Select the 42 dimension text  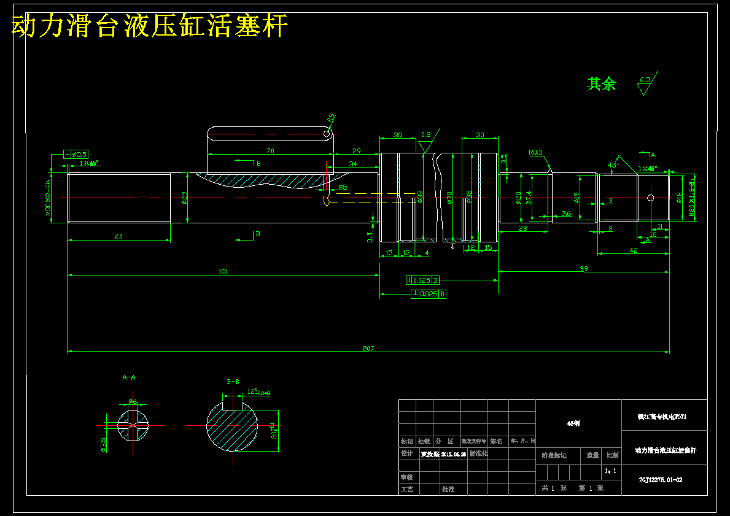[634, 250]
